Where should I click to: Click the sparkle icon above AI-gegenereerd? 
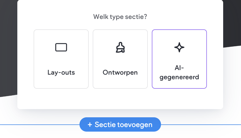click(179, 48)
